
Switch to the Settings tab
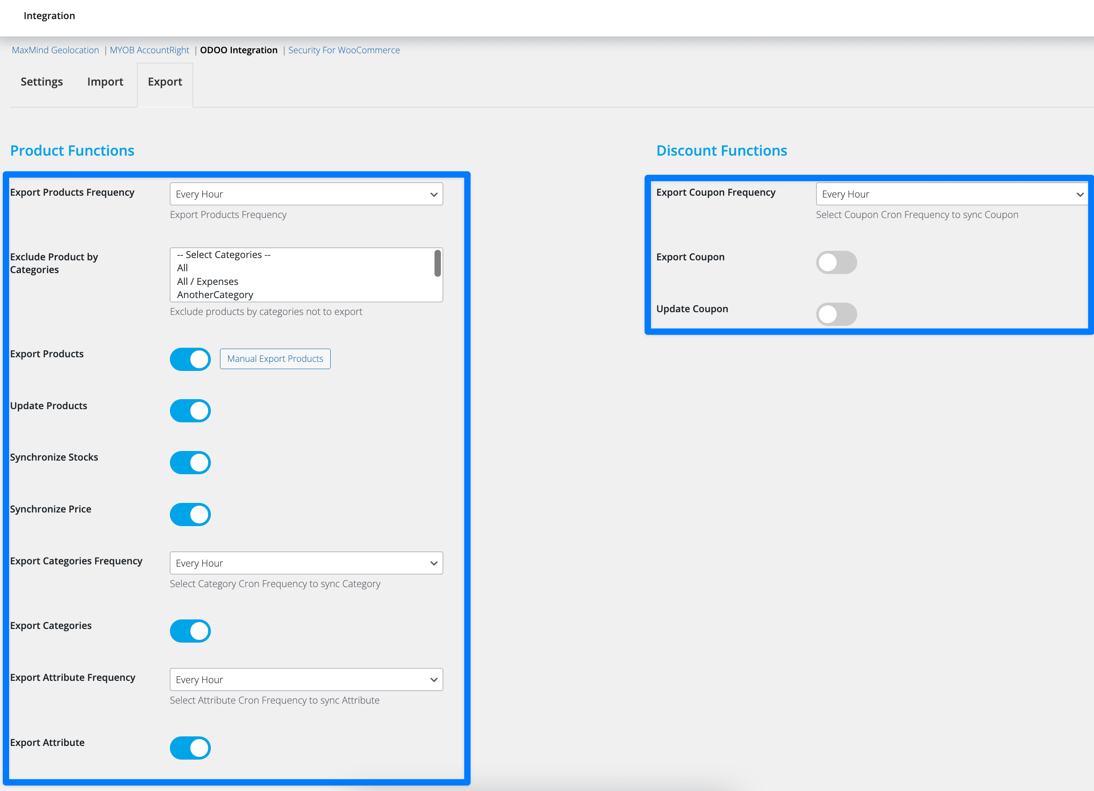41,81
